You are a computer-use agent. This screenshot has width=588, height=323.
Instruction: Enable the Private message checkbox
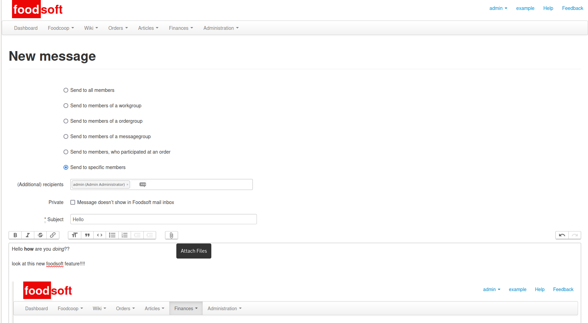[73, 202]
